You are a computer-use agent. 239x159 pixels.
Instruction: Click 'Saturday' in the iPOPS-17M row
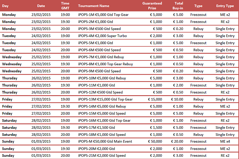[x=9, y=128]
